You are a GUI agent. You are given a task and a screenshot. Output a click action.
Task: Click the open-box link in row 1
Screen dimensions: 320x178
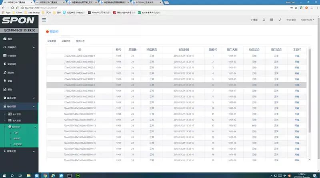pos(296,56)
